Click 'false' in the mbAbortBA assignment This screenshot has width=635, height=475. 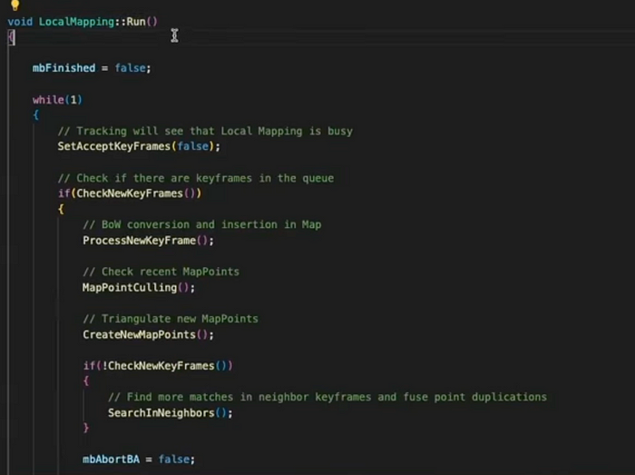click(x=174, y=460)
